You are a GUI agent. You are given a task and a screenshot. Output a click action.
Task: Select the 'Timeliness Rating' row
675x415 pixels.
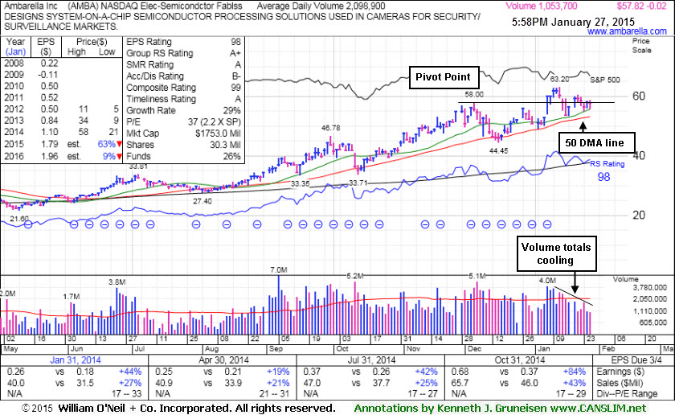click(183, 99)
